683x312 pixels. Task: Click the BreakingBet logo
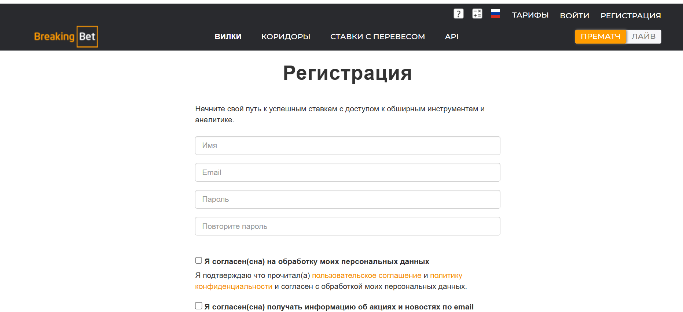[x=66, y=37]
